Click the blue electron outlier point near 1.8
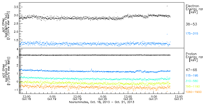 167,34
